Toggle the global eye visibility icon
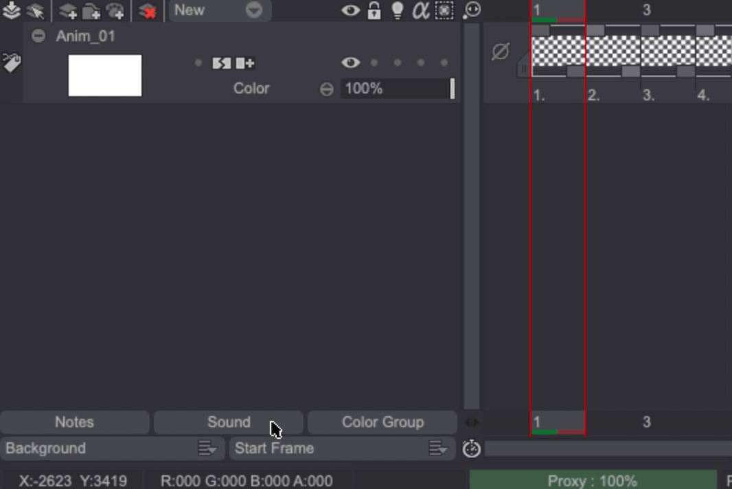Screen dimensions: 732x489 click(x=350, y=10)
